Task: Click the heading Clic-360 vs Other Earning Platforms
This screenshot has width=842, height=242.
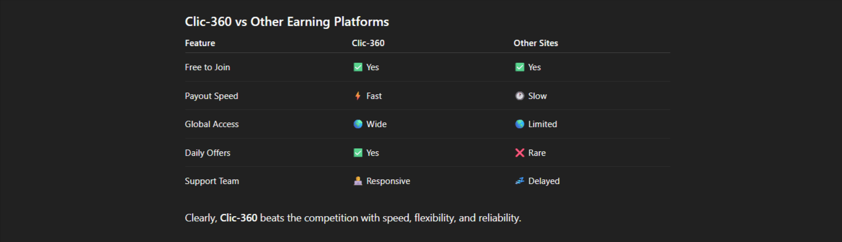Action: click(x=287, y=22)
